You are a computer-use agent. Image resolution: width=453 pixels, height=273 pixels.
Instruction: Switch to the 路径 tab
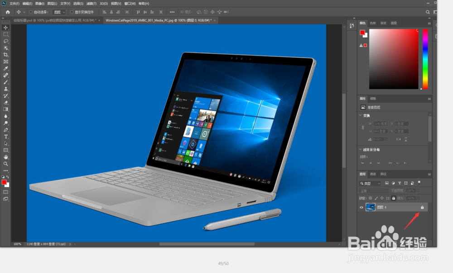click(x=383, y=174)
